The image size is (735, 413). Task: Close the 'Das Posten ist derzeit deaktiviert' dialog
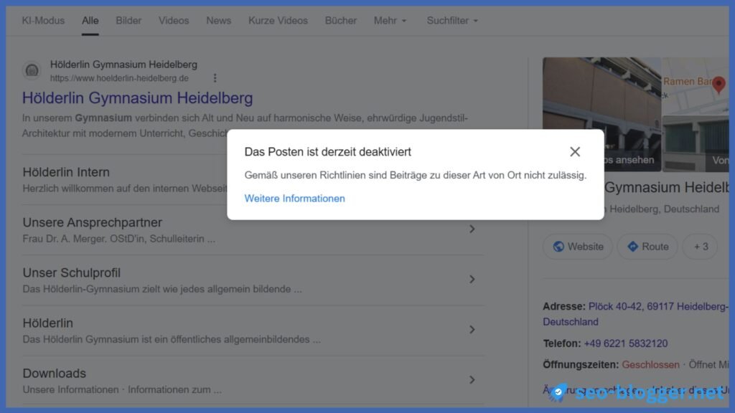[x=575, y=152]
